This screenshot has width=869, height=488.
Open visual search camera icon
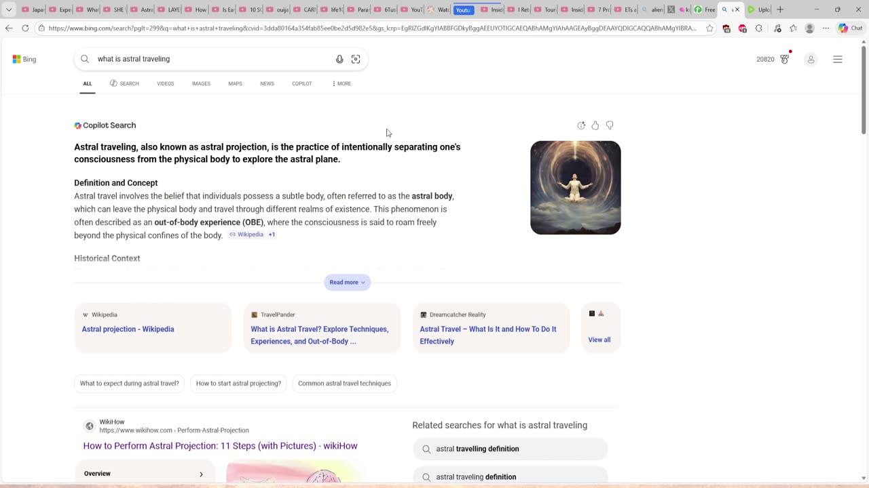tap(356, 59)
